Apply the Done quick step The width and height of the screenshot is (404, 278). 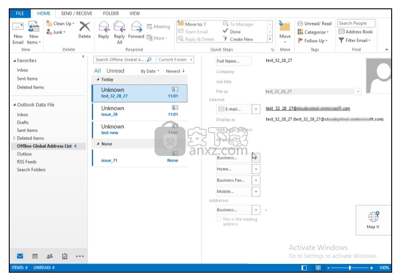tap(232, 31)
